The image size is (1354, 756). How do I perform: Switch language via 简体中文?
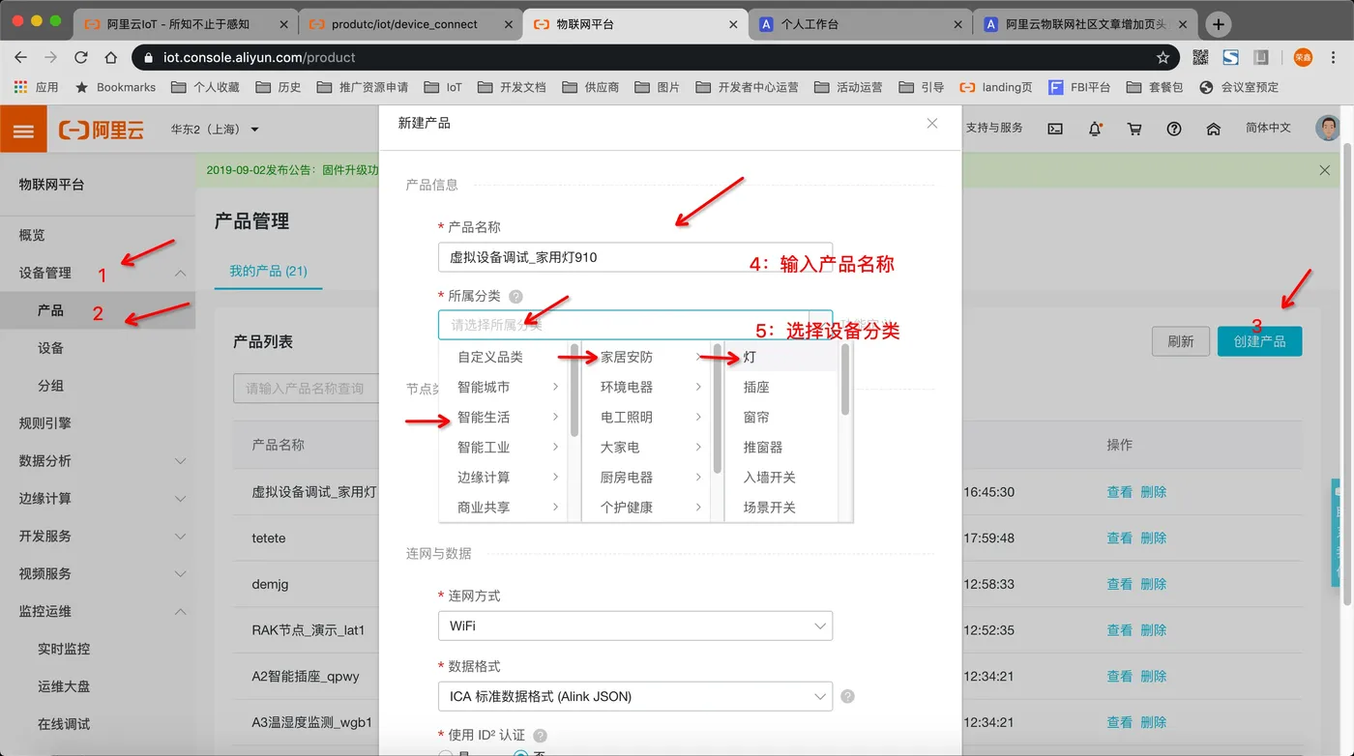pyautogui.click(x=1268, y=128)
